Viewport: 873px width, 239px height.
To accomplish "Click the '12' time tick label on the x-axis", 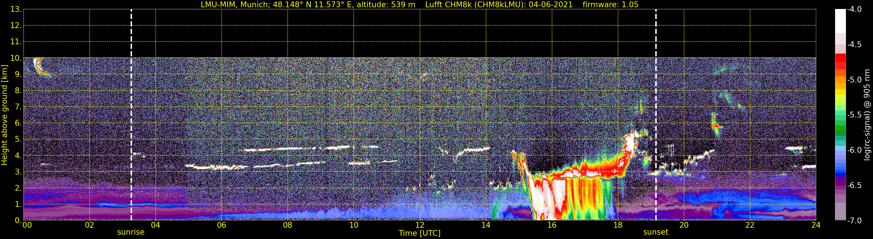I will [420, 225].
